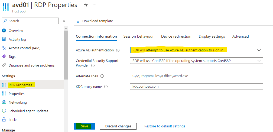This screenshot has width=273, height=132.
Task: Click into the sidebar Search field
Action: 30,21
